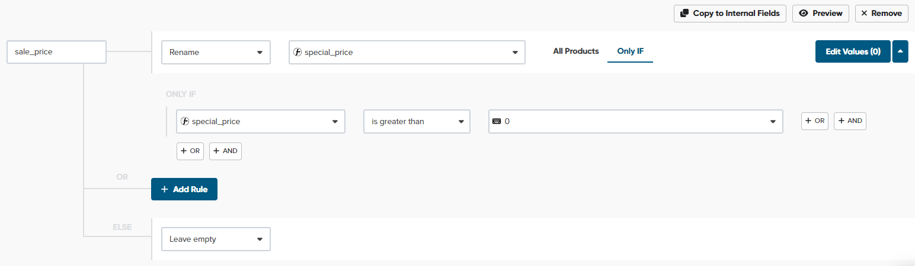Add AND condition beside the value field
The width and height of the screenshot is (915, 266).
coord(850,121)
